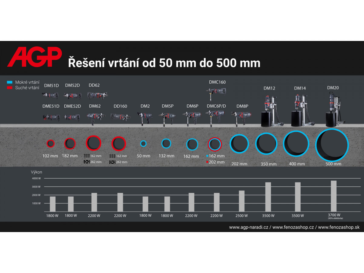Screen dimensions: 364x273
Task: Click the red hole circle above 182 mm
Action: click(x=70, y=143)
